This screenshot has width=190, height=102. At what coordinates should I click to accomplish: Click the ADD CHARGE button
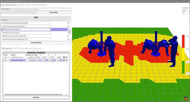[x=36, y=97]
